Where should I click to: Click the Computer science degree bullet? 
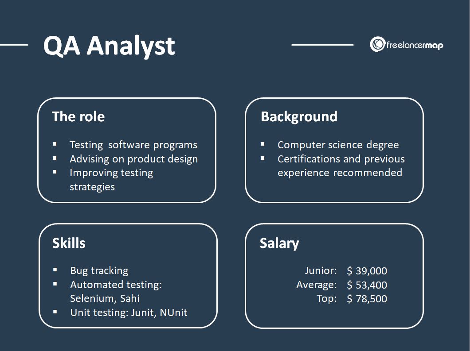click(338, 145)
